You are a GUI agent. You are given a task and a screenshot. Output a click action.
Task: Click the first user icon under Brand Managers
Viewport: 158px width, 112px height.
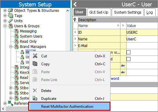pos(22,52)
